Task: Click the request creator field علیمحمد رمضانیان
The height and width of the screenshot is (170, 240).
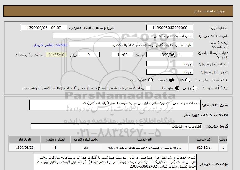Action: (131, 45)
